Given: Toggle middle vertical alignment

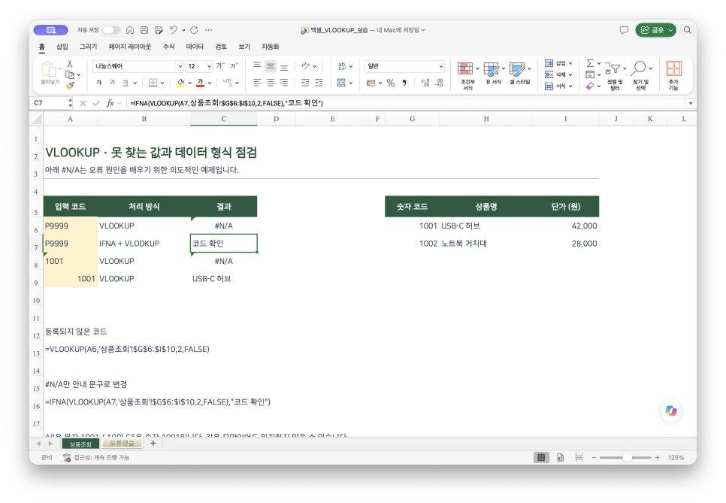Looking at the screenshot, I should 271,65.
